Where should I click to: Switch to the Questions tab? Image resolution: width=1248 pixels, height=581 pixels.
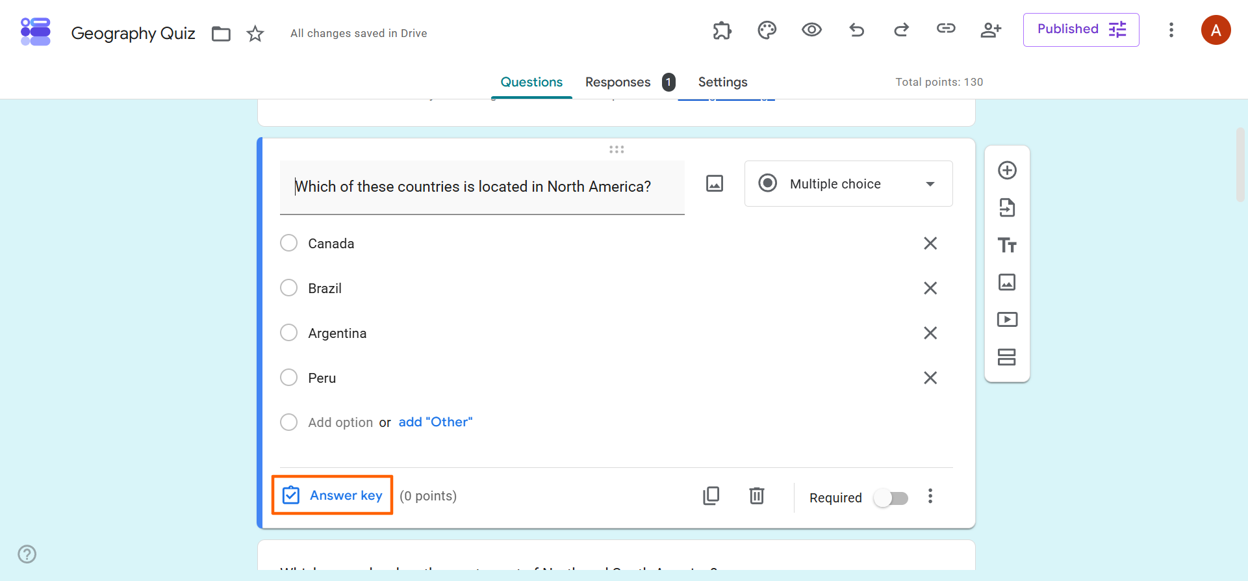pos(531,83)
